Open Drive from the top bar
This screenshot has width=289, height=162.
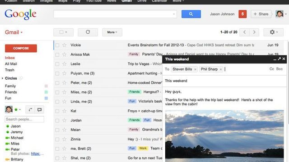(x=142, y=1)
